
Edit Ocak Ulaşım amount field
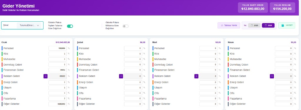(x=58, y=88)
